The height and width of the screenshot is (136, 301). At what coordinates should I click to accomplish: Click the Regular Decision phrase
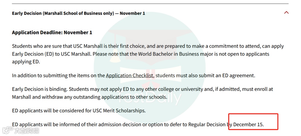click(x=207, y=125)
